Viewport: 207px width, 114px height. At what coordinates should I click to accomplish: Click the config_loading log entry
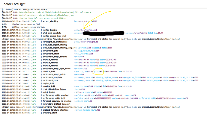[x=50, y=30]
